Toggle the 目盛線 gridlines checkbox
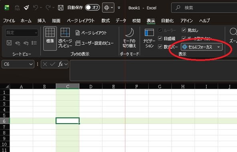 pyautogui.click(x=160, y=38)
